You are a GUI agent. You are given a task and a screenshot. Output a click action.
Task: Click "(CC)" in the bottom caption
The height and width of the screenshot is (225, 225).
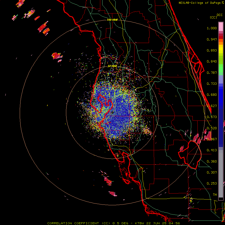pyautogui.click(x=106, y=223)
